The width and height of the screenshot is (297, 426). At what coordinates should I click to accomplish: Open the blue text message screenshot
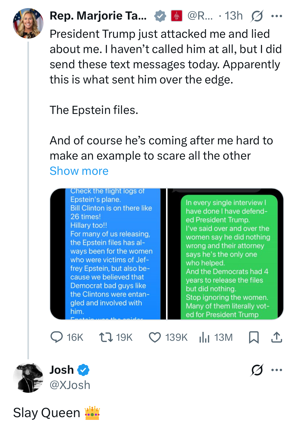108,254
